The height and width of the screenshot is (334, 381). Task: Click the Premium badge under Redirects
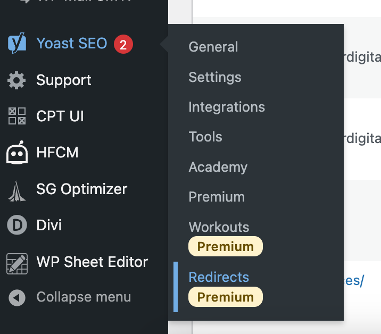pos(226,297)
